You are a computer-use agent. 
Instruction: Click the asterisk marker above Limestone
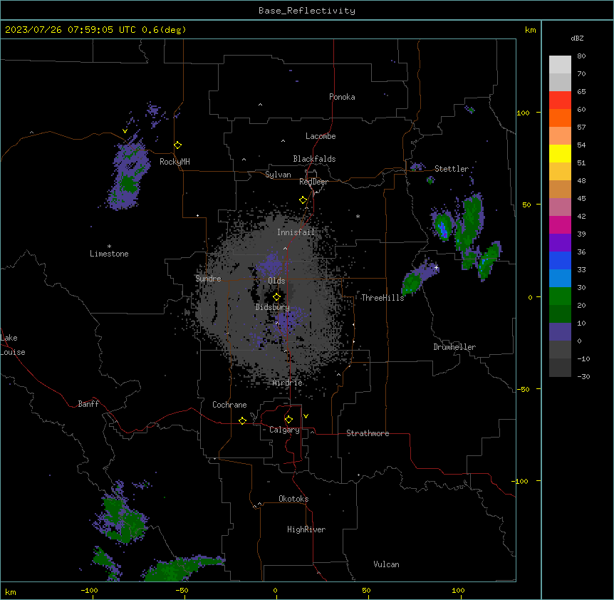pyautogui.click(x=109, y=247)
